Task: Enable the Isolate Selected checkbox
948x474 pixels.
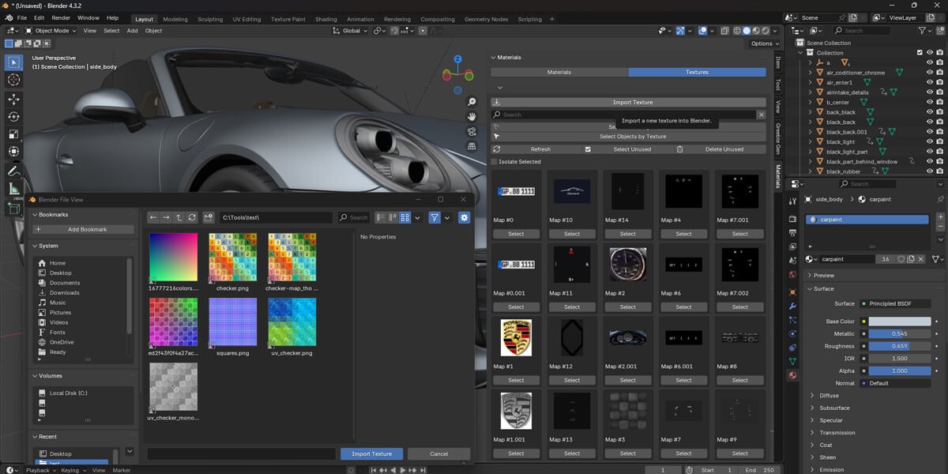Action: pyautogui.click(x=494, y=160)
